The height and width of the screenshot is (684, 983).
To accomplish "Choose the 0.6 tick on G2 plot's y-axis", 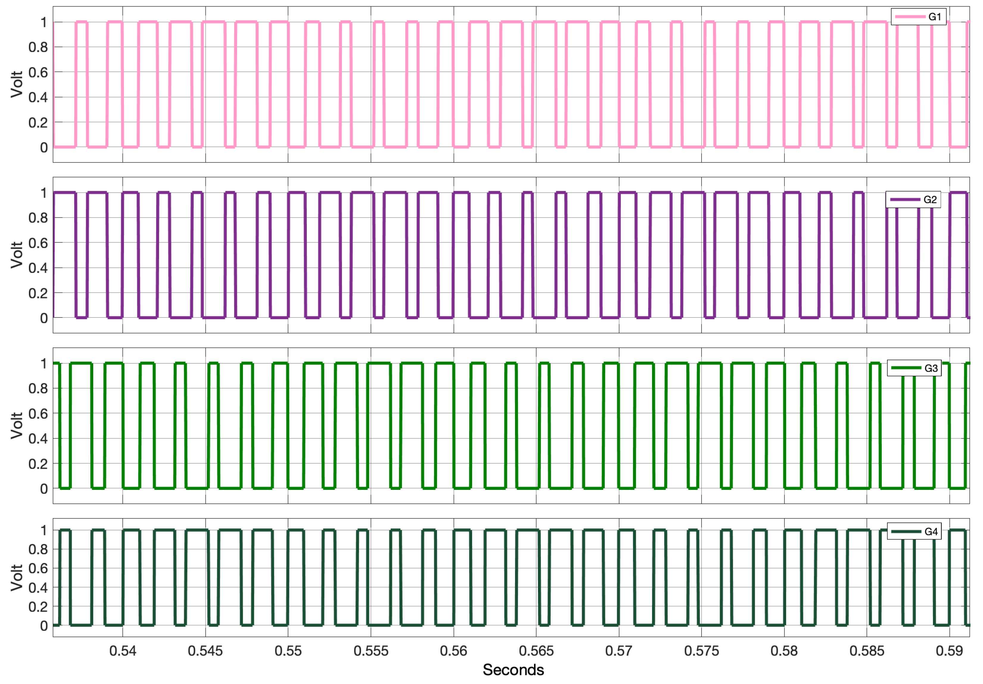I will pos(38,243).
